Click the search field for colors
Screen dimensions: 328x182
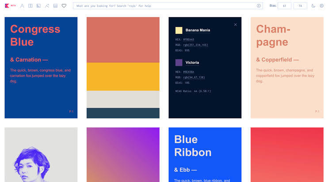click(164, 6)
